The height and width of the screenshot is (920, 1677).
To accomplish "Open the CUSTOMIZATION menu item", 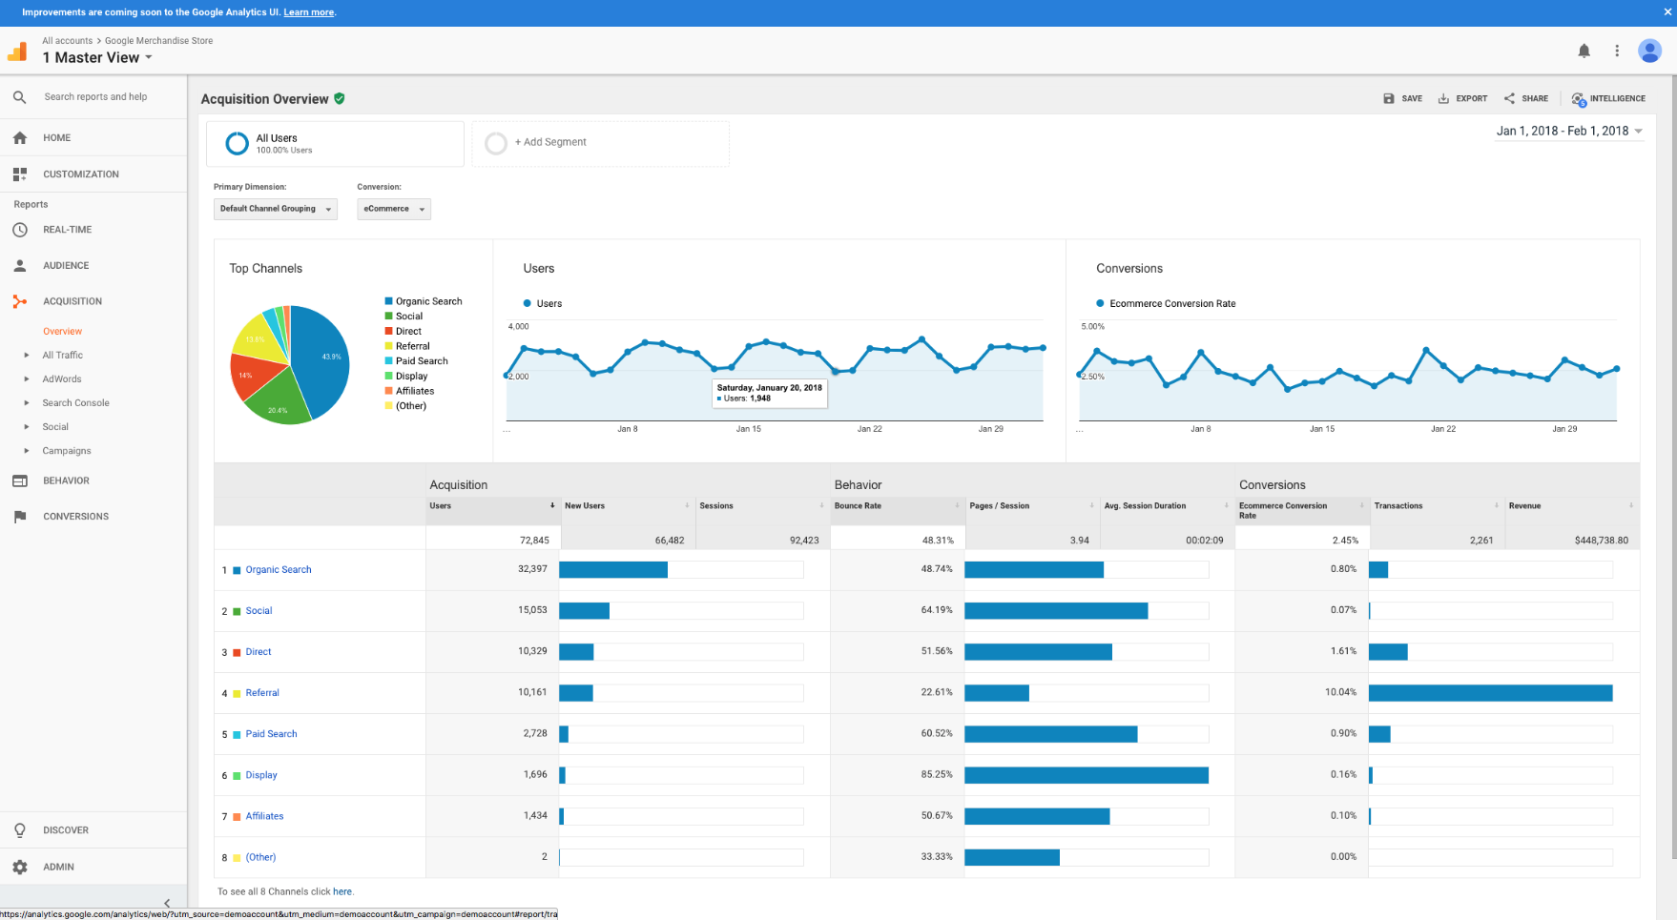I will pos(81,174).
